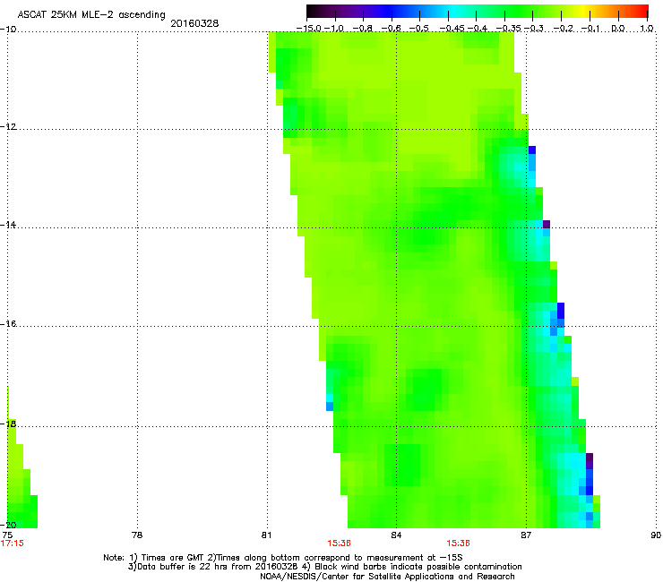
Task: Click the -0.35 color scale label
Action: 509,29
